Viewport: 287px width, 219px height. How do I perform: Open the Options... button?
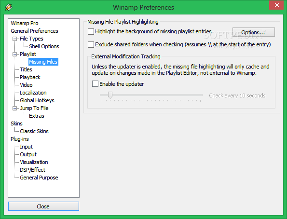pos(254,32)
